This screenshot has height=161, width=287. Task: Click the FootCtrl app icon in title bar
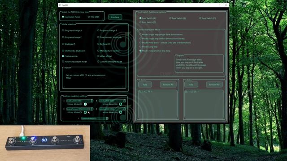tap(60, 5)
